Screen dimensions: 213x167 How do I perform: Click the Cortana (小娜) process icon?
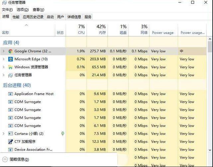[x=10, y=134]
